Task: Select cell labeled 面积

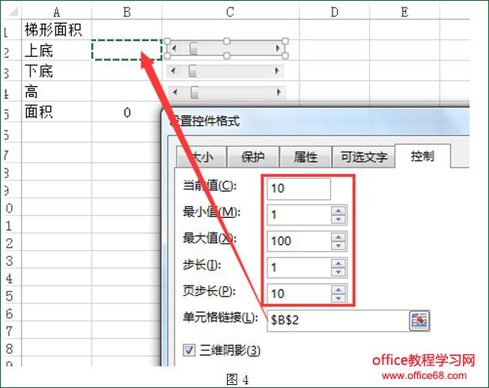Action: coord(56,112)
